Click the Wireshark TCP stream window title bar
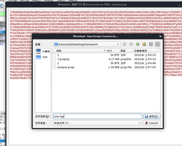182x146 pixels. tap(92, 4)
